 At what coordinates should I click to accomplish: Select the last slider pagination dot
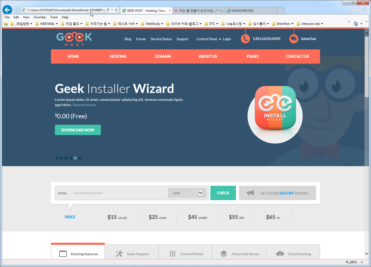80,158
